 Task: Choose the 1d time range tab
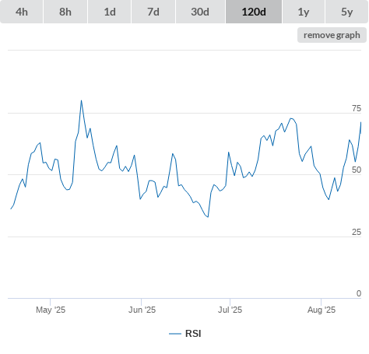[110, 12]
